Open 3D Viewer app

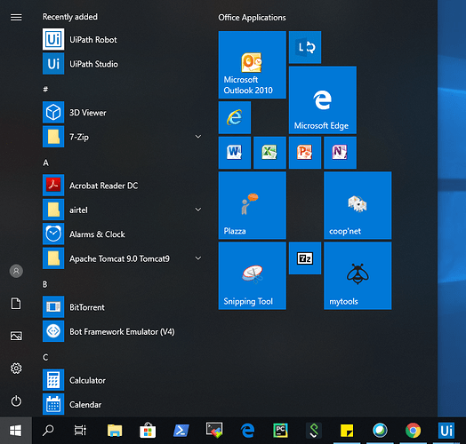[x=123, y=113]
